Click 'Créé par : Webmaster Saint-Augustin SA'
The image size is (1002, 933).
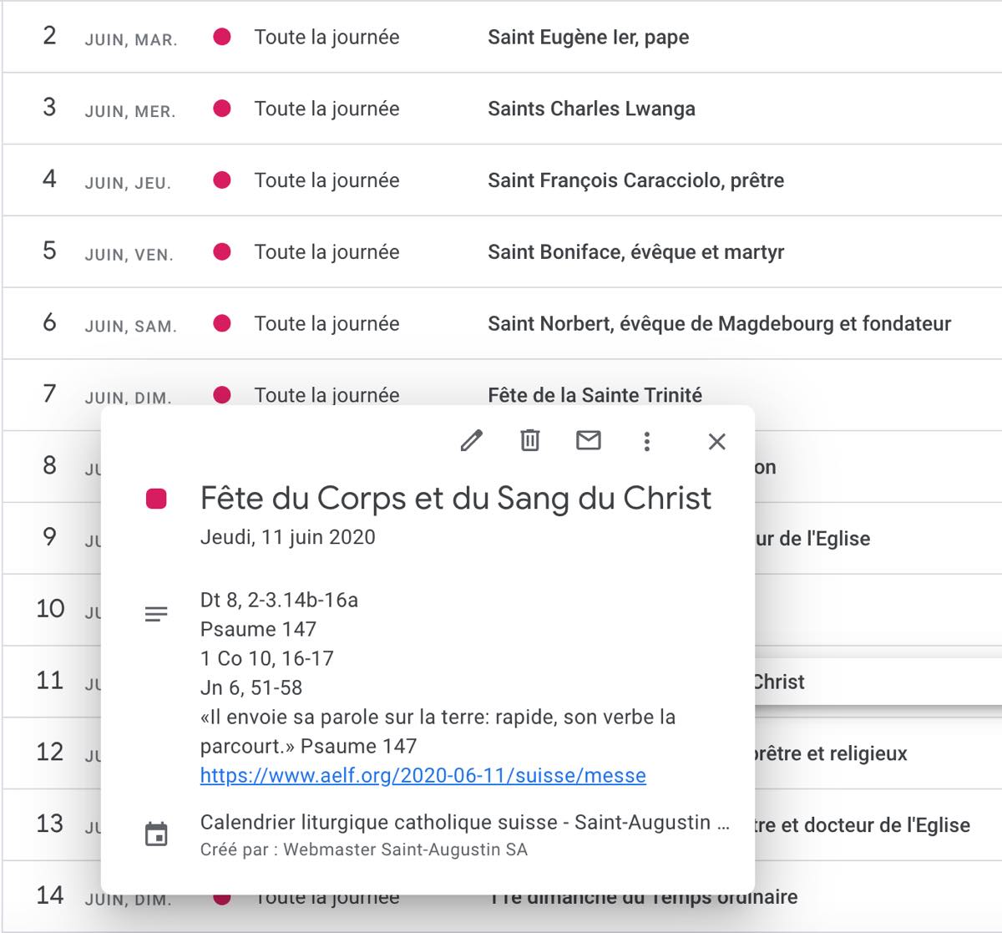pyautogui.click(x=364, y=850)
